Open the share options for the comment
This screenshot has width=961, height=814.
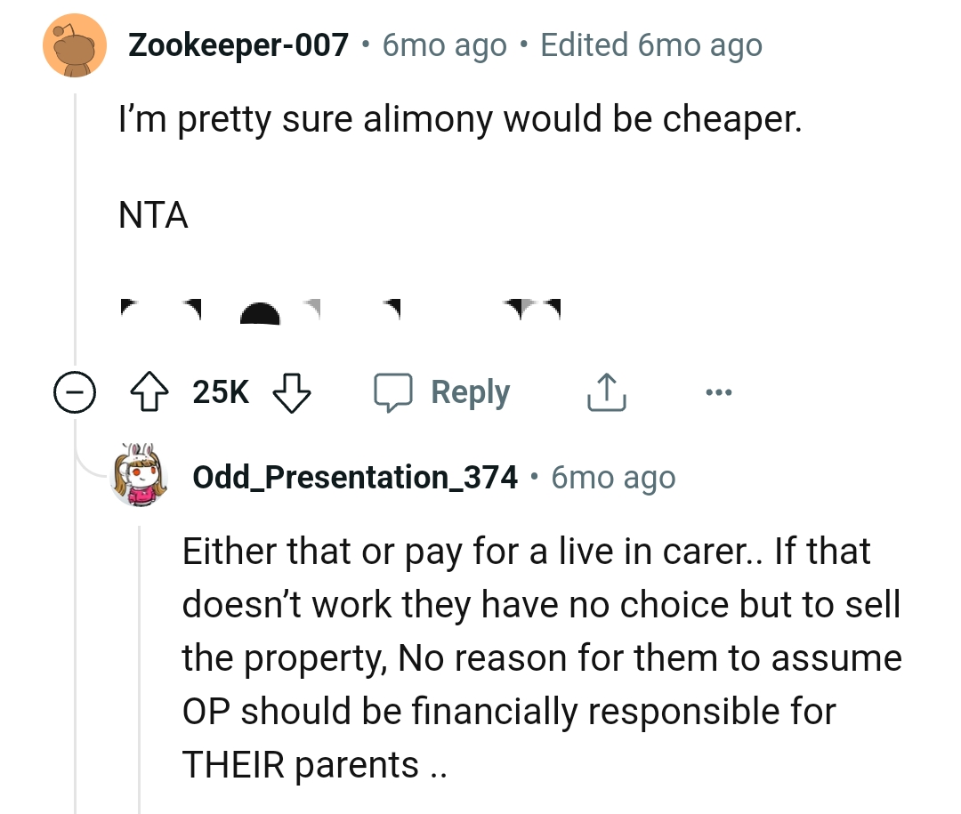click(x=606, y=391)
